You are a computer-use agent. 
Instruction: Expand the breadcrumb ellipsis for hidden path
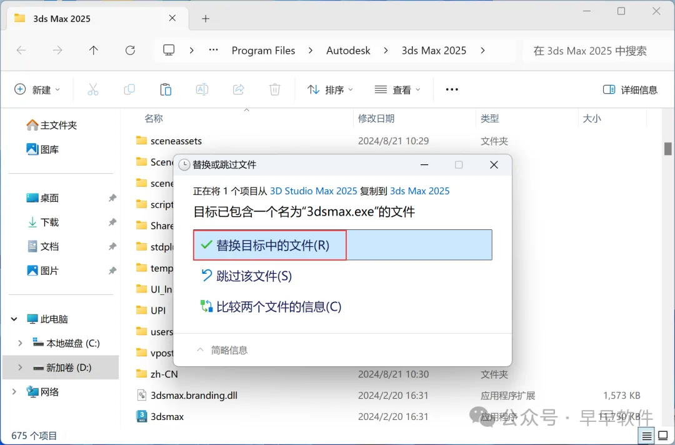coord(214,51)
